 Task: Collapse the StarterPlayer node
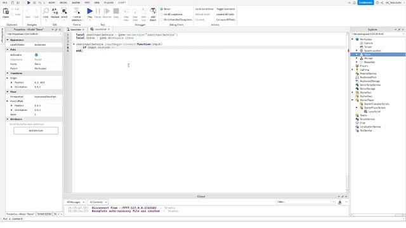coord(353,100)
